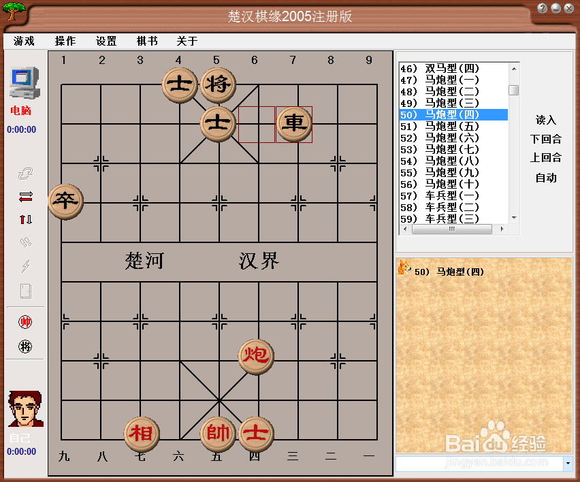580x482 pixels.
Task: Click the list scroll-down arrow
Action: coord(514,218)
